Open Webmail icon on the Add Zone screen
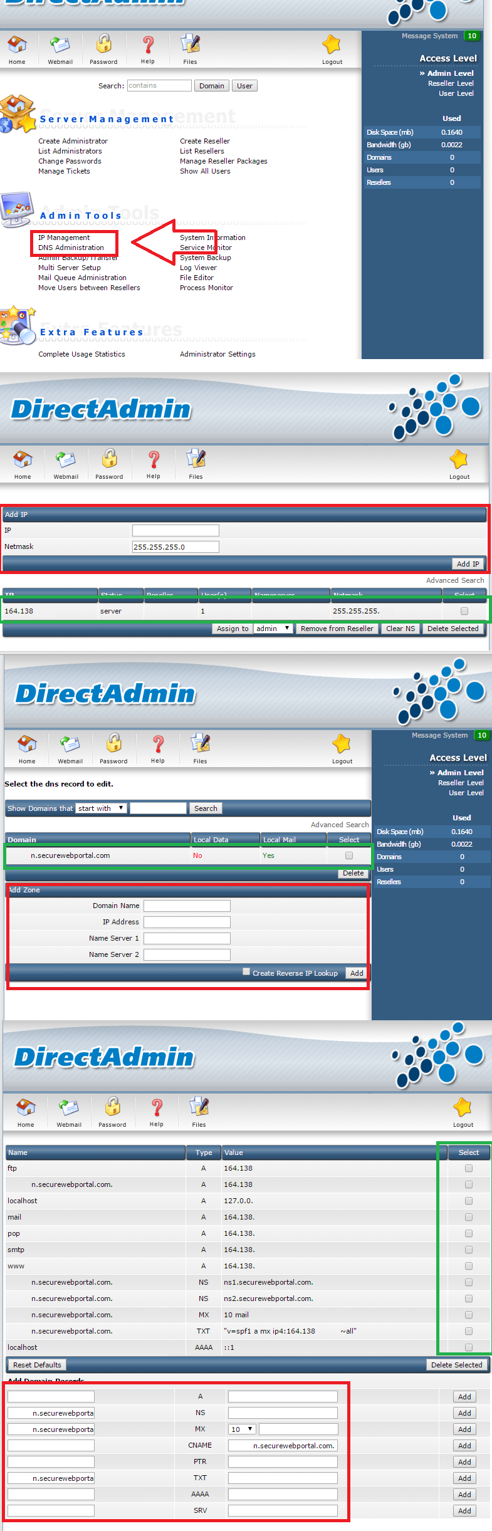Viewport: 492px width, 1531px height. [x=70, y=744]
